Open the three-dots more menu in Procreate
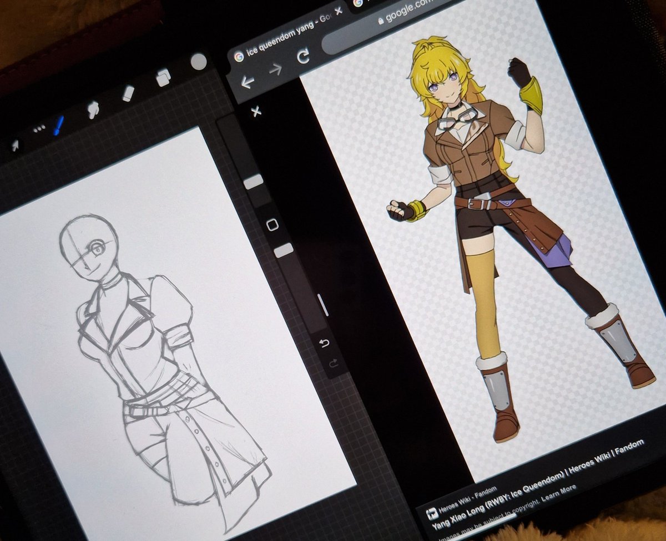 (39, 129)
